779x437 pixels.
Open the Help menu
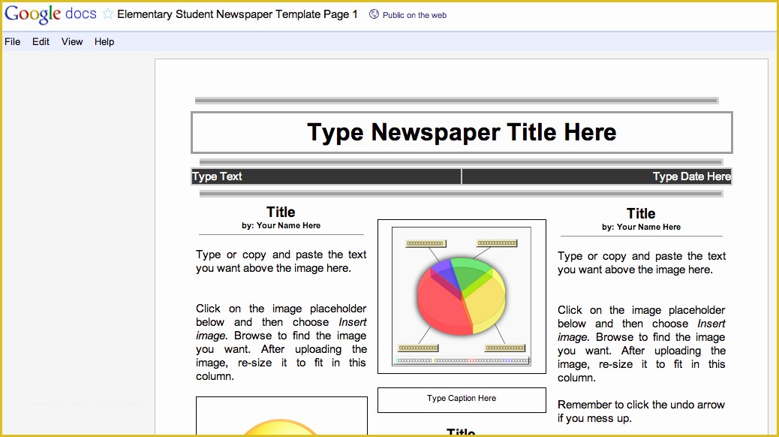coord(104,42)
